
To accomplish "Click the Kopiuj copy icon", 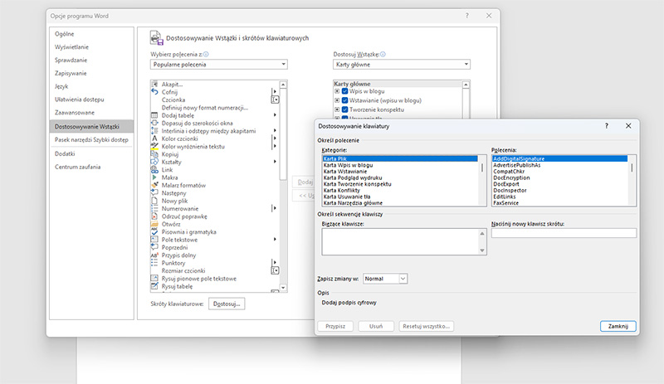I will click(154, 154).
